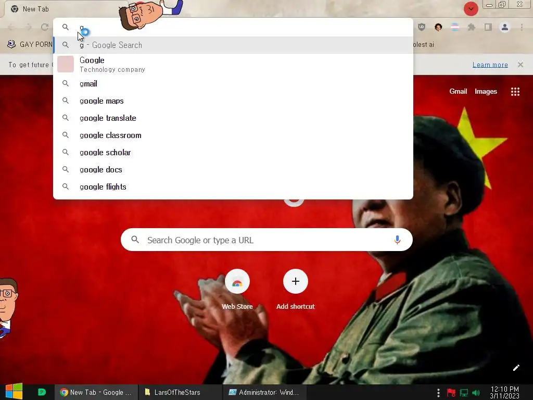Open the Gmail link
The image size is (533, 400).
458,91
